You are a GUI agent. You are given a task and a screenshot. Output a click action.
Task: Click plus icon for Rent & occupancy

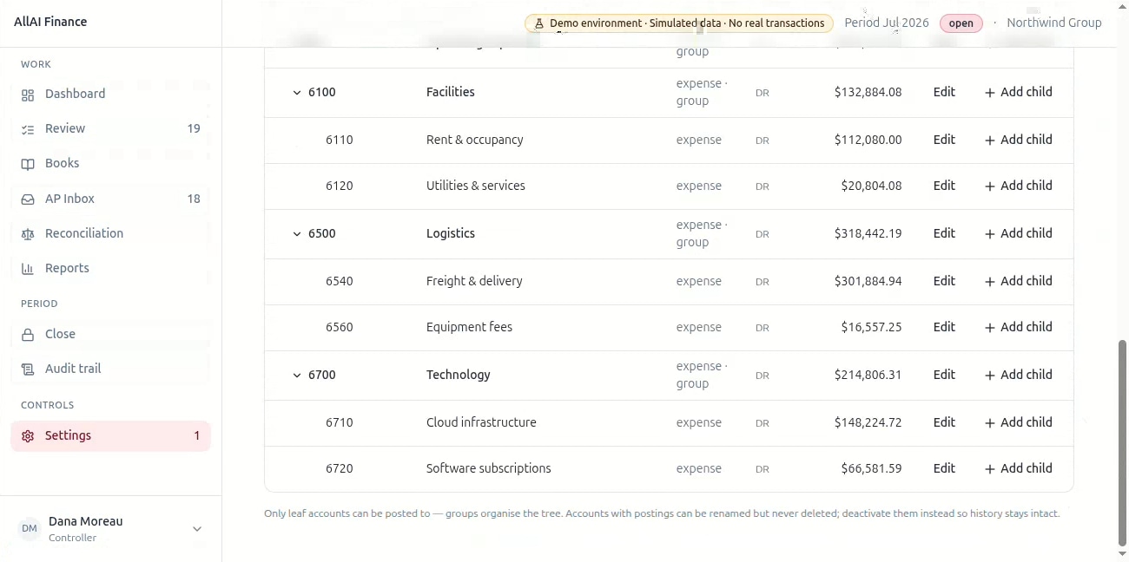989,140
